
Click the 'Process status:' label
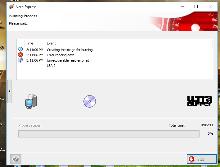30,125
